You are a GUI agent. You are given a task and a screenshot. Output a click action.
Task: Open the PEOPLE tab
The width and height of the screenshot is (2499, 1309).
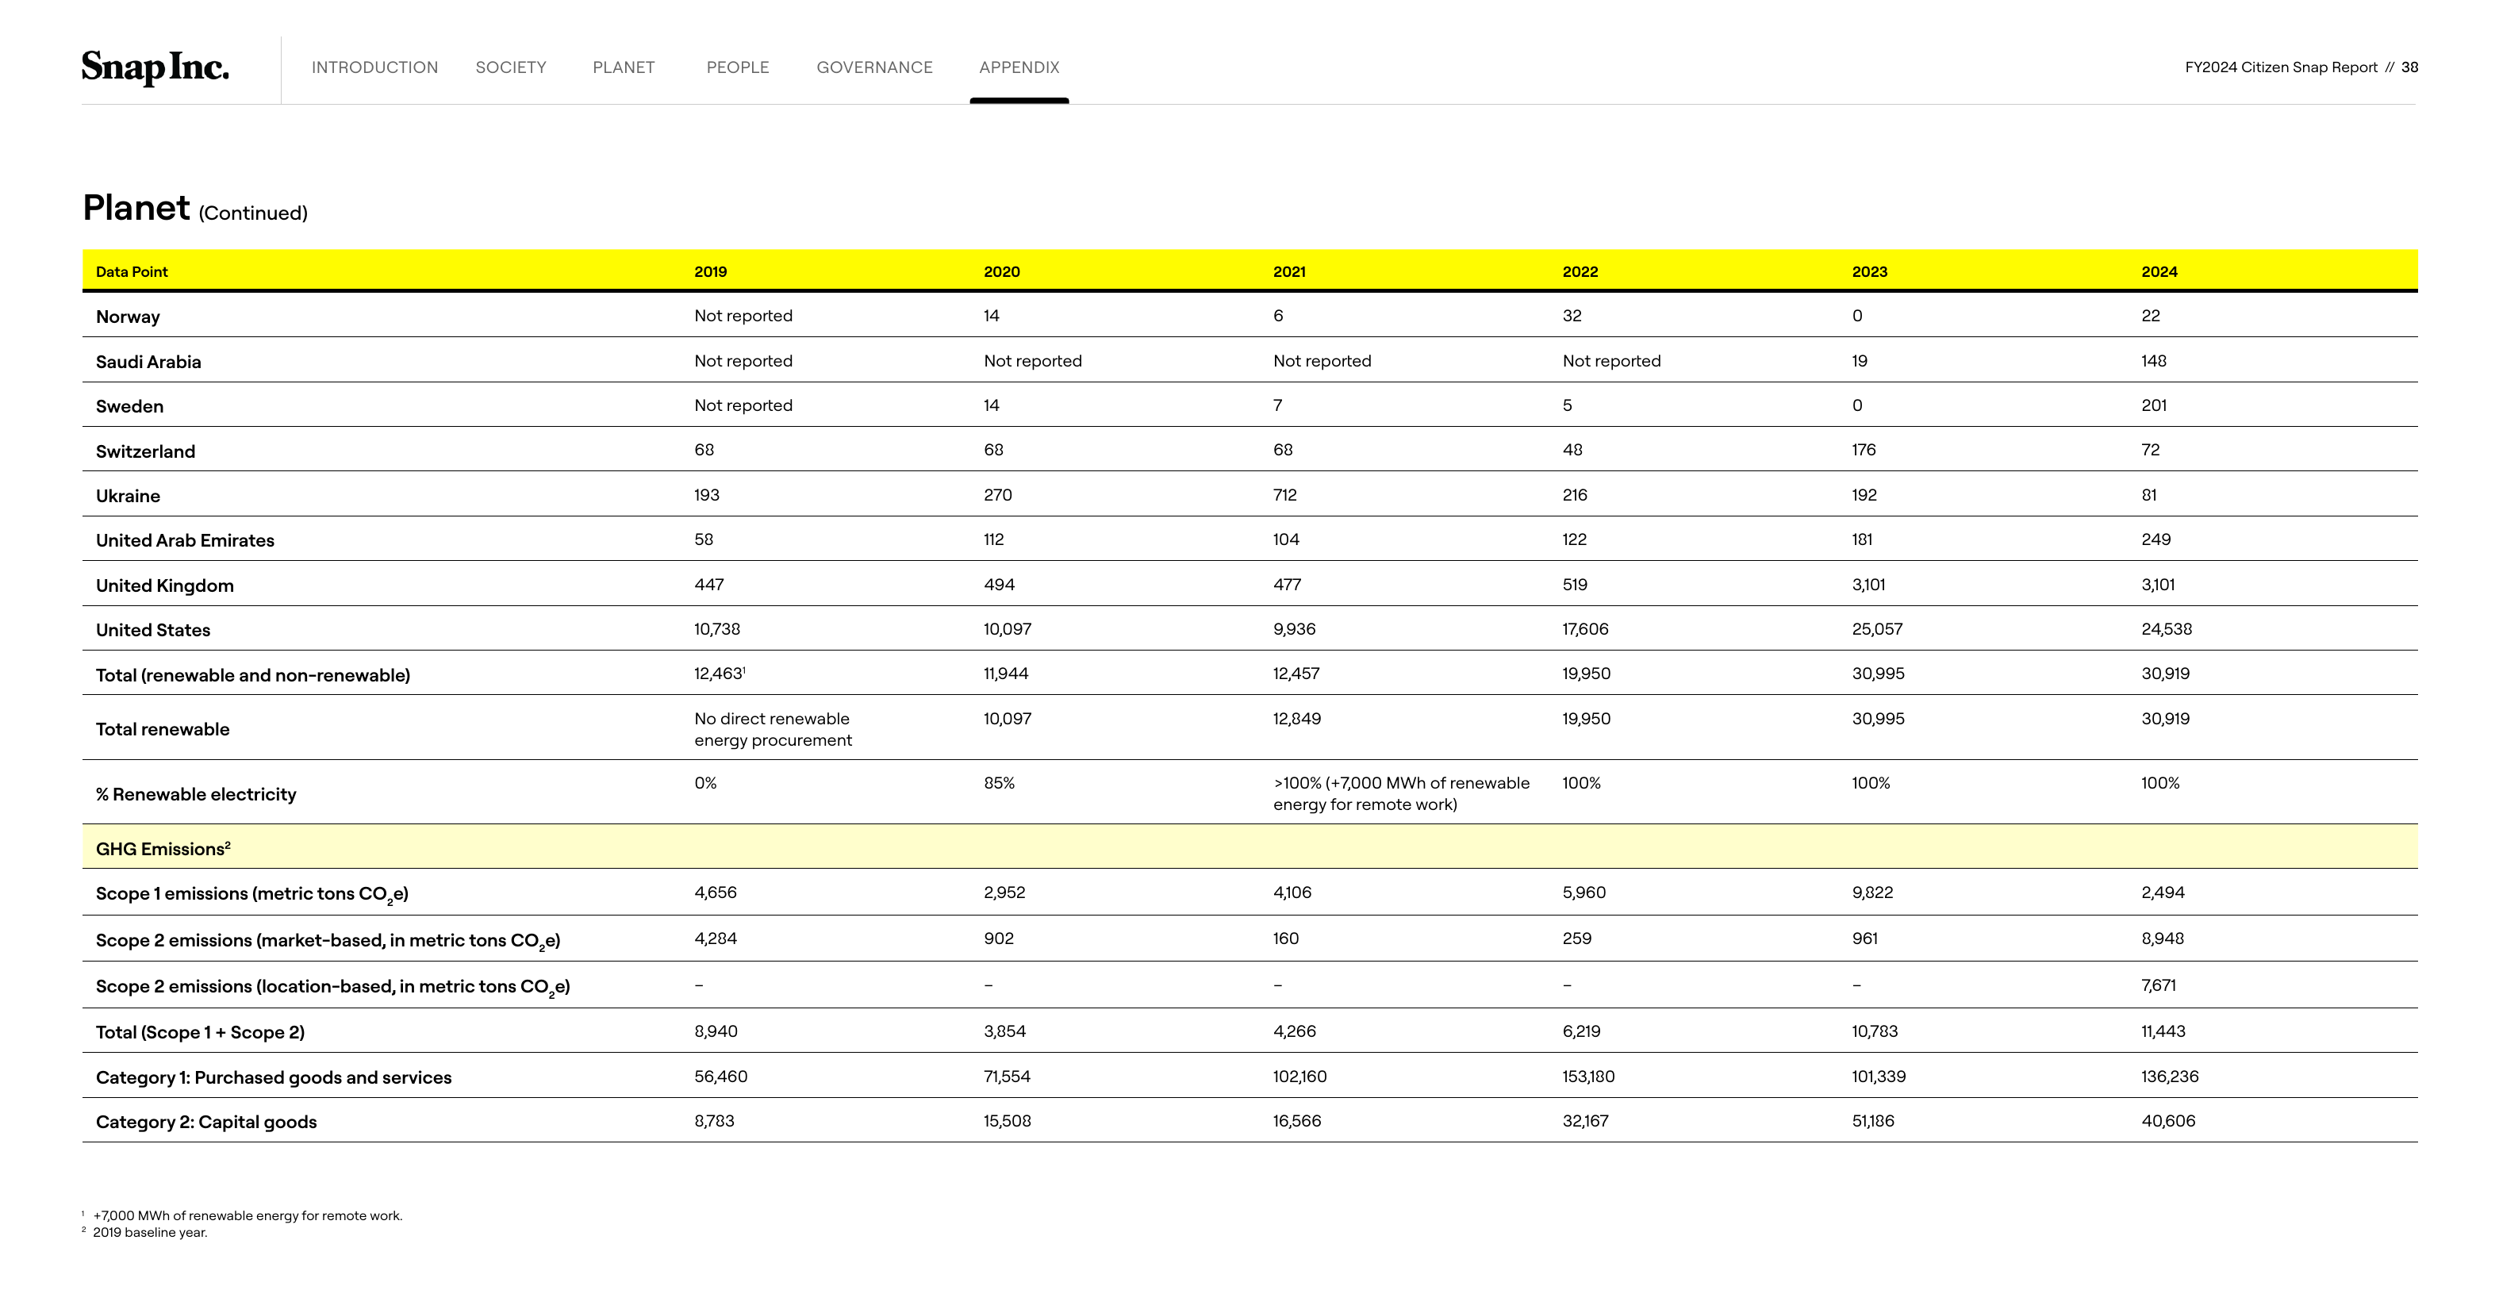point(737,67)
